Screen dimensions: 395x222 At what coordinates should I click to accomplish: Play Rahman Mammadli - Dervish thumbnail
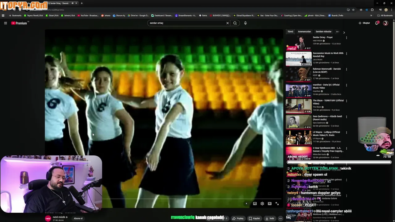click(298, 75)
